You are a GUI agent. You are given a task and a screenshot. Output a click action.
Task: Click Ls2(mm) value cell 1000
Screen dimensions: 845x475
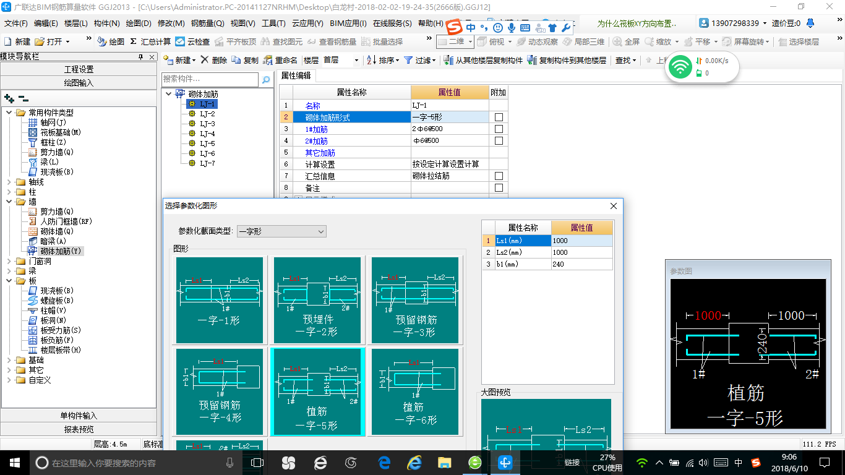(x=582, y=252)
